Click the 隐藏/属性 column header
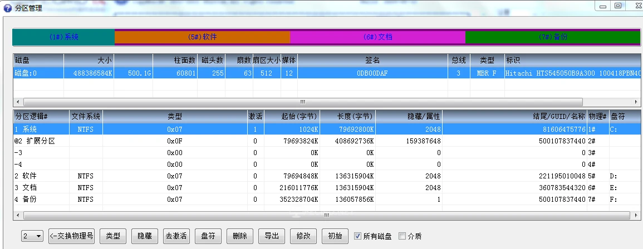643x249 pixels. point(409,116)
